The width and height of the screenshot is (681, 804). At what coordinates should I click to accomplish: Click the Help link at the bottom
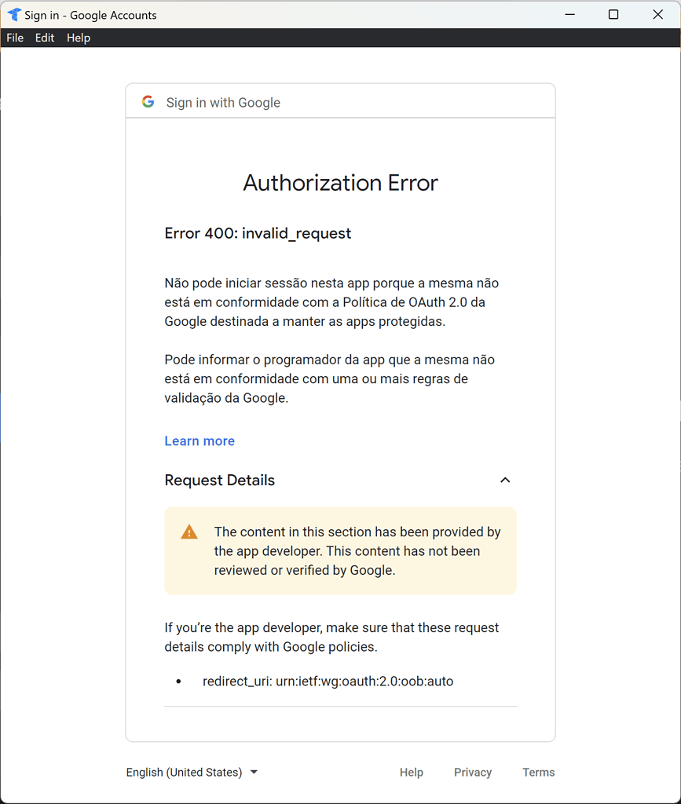411,772
